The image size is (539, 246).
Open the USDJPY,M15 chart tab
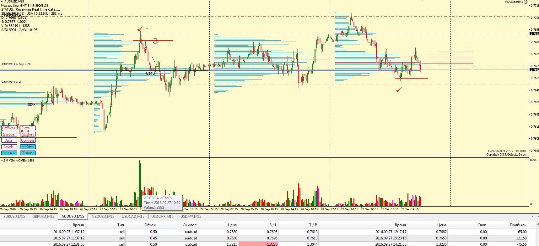click(191, 216)
